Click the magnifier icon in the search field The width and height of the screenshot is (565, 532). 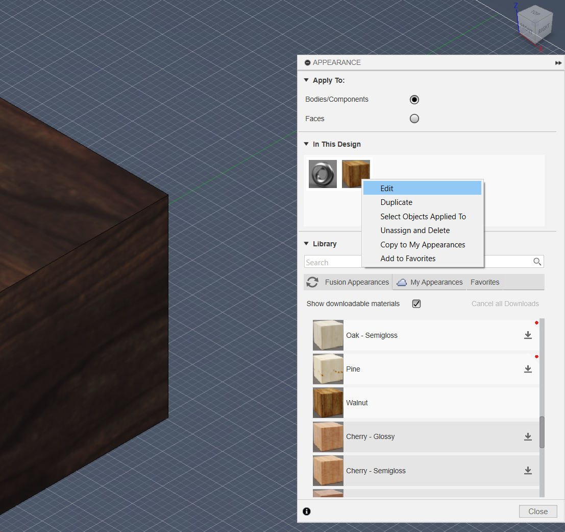pos(537,261)
